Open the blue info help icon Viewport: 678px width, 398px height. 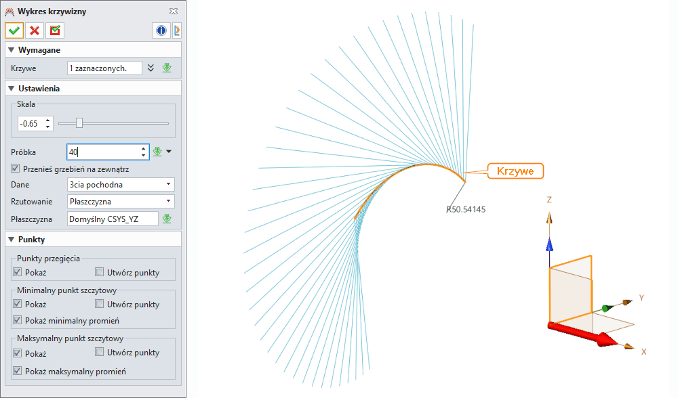click(161, 30)
